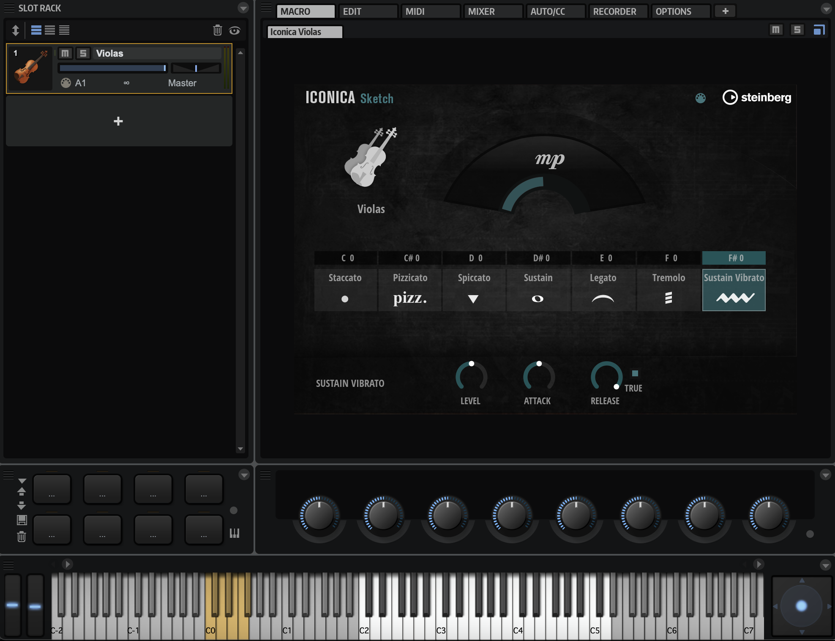
Task: Click the Steinberg logo
Action: click(x=757, y=97)
